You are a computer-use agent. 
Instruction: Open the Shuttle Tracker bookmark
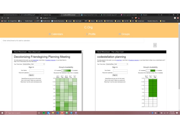(28, 21)
